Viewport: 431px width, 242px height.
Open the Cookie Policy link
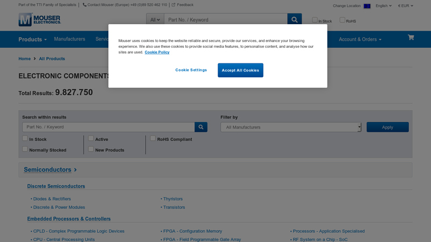click(x=157, y=52)
